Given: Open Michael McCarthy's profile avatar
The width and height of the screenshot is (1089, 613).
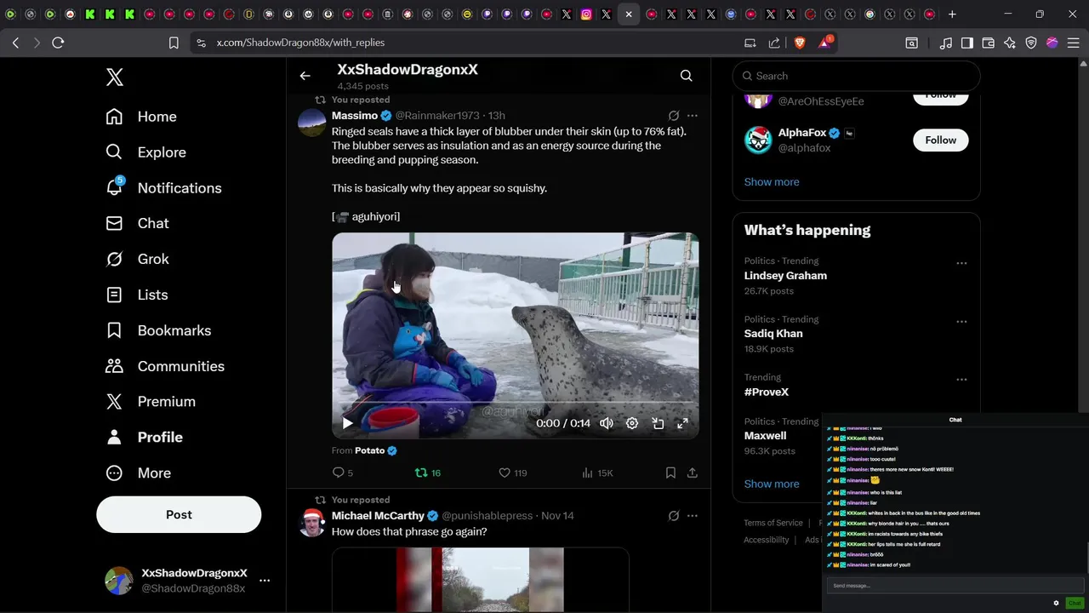Looking at the screenshot, I should point(312,523).
